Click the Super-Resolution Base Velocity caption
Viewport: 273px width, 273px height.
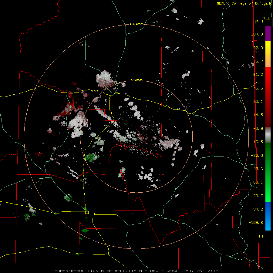[x=136, y=271]
